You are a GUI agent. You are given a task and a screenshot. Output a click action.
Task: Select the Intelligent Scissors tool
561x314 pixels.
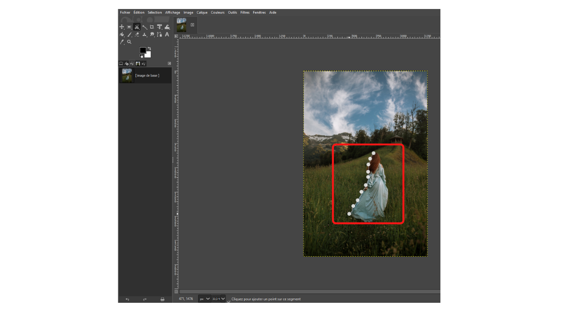click(x=137, y=27)
